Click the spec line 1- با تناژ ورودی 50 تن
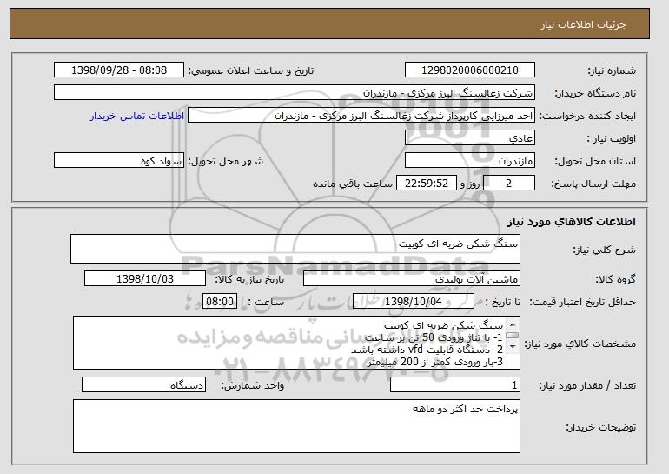 [x=434, y=337]
